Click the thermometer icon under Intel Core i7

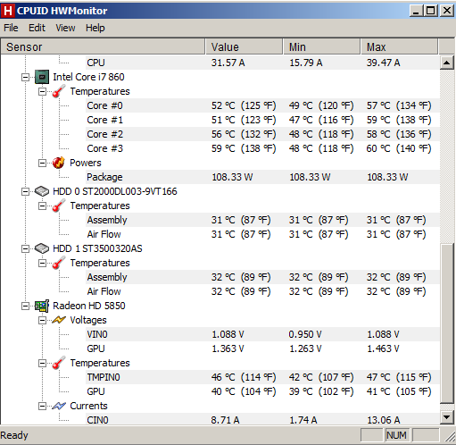tap(59, 91)
